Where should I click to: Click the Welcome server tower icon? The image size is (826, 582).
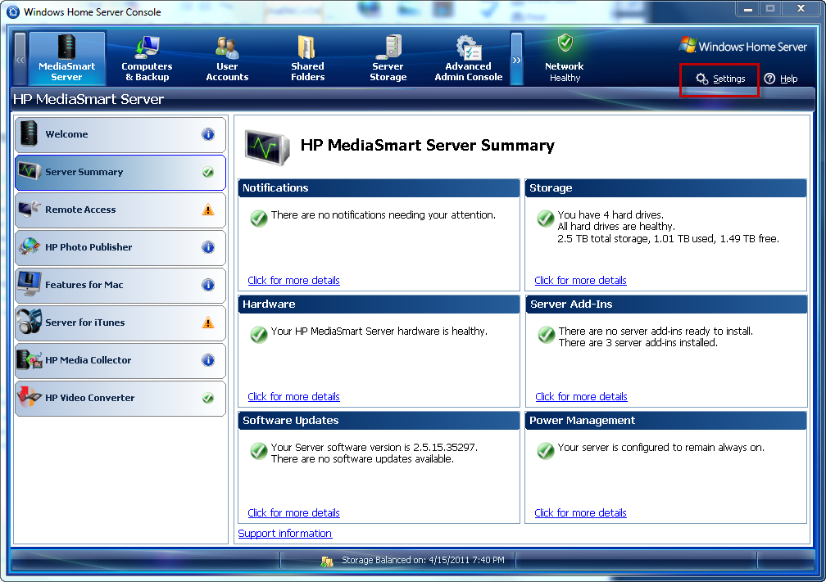(29, 133)
